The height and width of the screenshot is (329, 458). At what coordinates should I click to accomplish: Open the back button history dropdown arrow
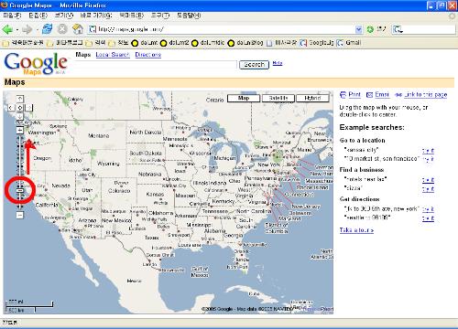[17, 29]
